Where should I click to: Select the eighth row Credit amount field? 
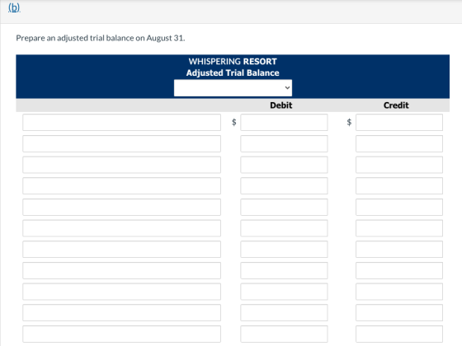[399, 271]
